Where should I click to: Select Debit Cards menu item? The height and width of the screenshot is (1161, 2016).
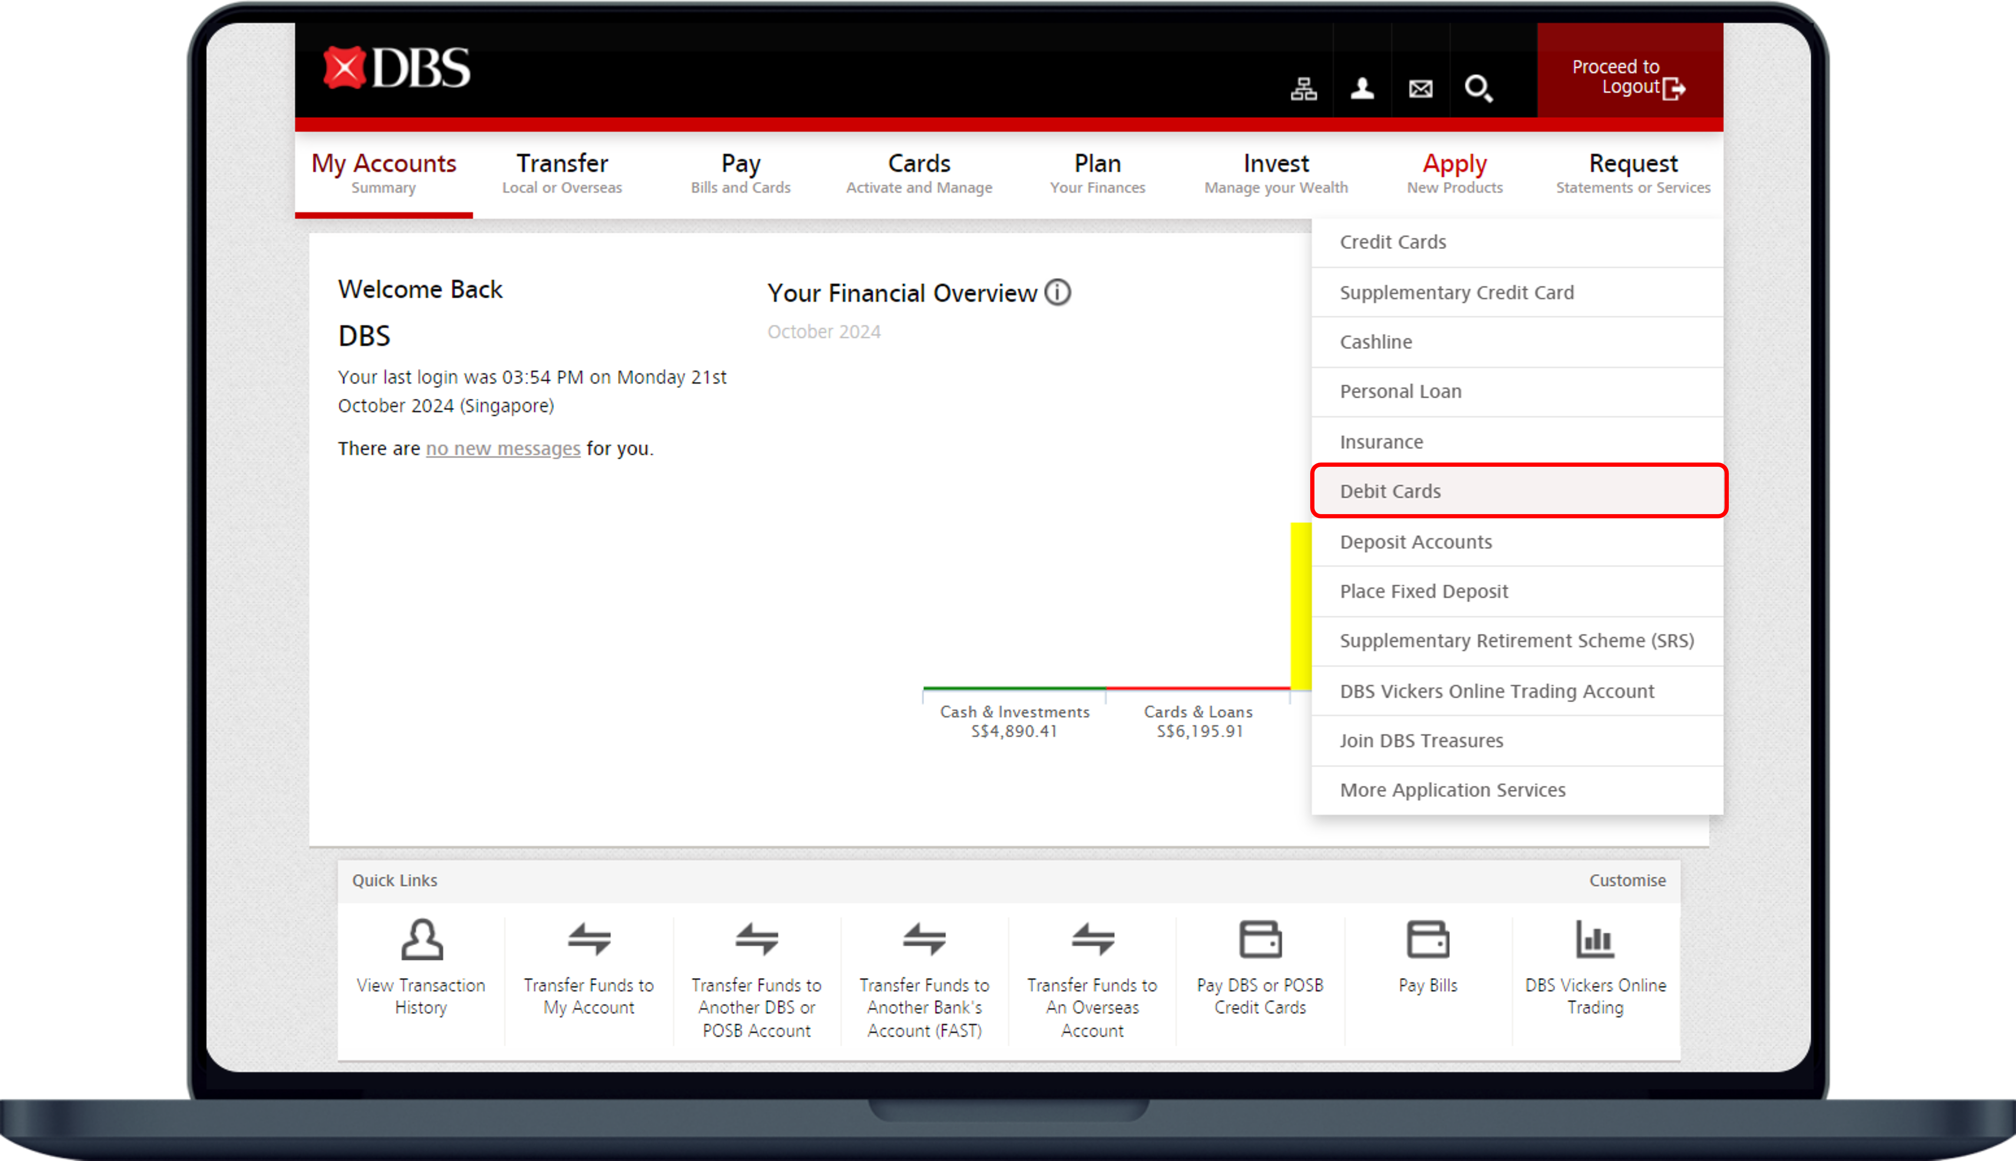[x=1519, y=491]
